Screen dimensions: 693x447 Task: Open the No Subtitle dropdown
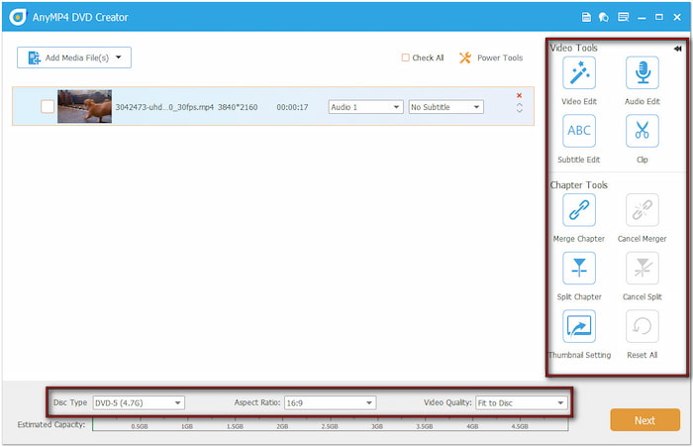(x=445, y=107)
